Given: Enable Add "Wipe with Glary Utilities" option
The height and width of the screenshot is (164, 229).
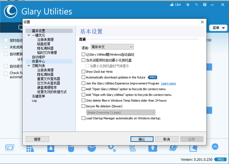Looking at the screenshot, I should [83, 95].
